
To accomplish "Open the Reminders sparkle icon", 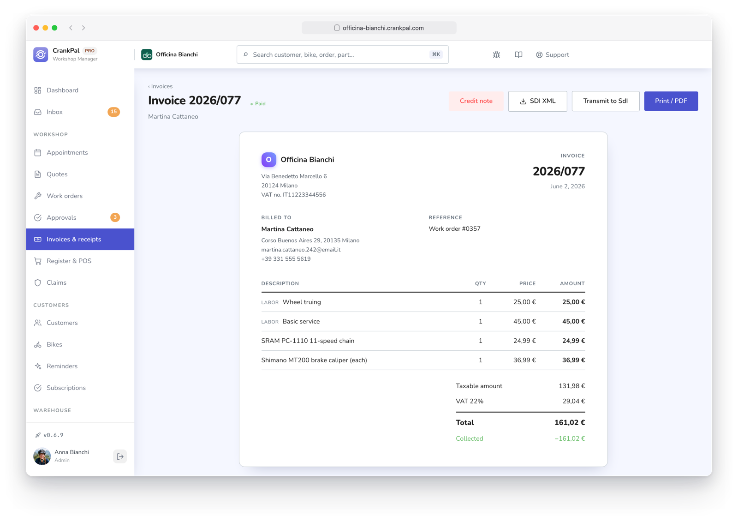I will 38,366.
